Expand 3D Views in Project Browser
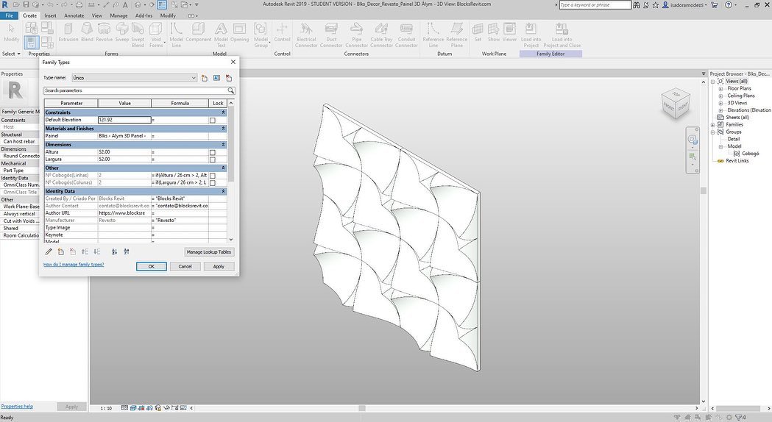Image resolution: width=772 pixels, height=422 pixels. 720,103
